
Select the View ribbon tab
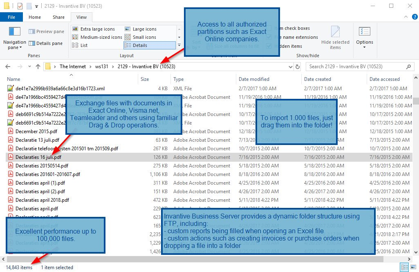[x=81, y=17]
